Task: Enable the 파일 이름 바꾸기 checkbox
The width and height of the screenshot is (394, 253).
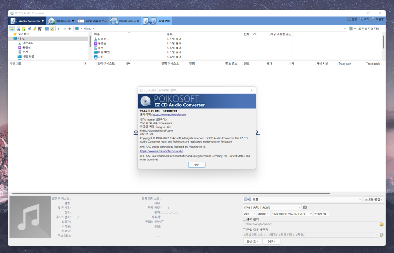Action: (x=245, y=229)
